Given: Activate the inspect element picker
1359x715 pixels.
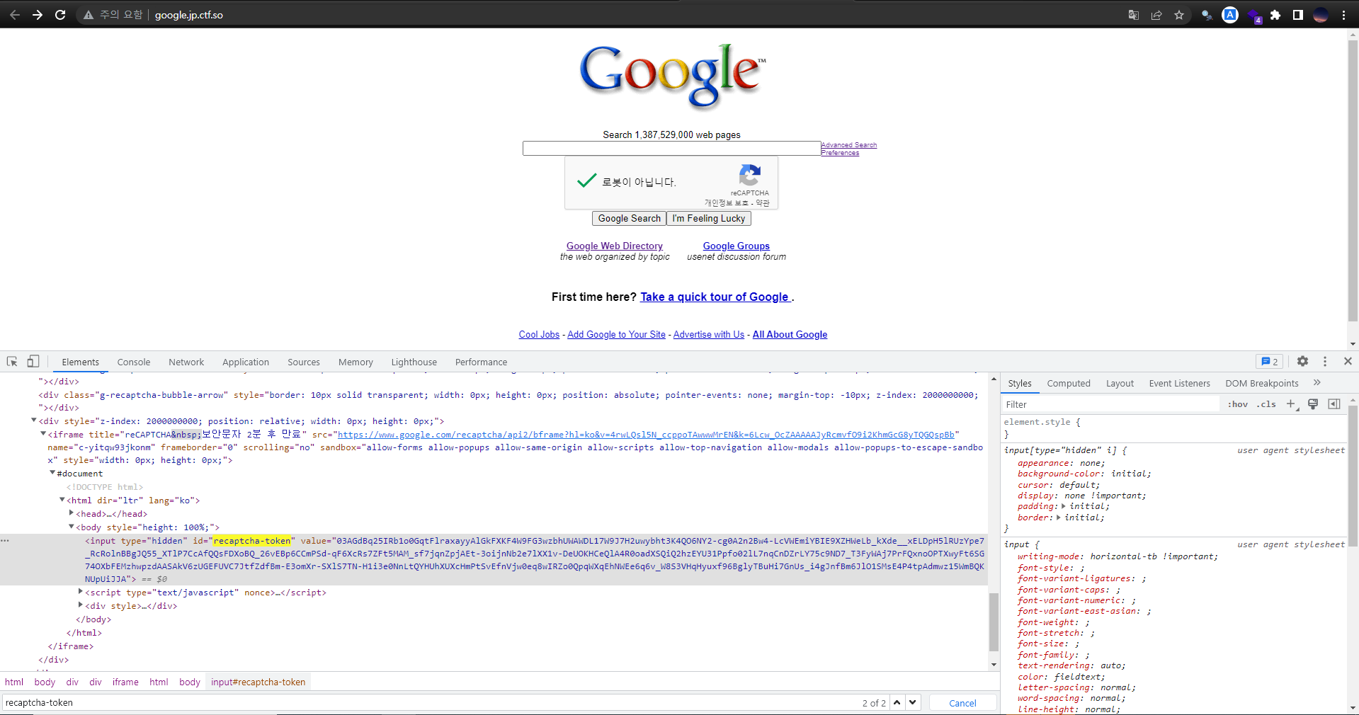Looking at the screenshot, I should (x=12, y=361).
